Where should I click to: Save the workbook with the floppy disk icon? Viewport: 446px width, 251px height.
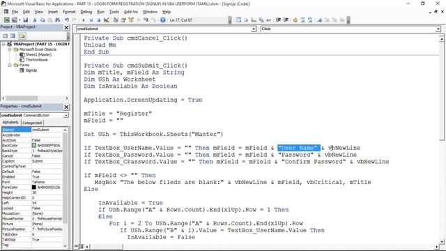[x=25, y=20]
